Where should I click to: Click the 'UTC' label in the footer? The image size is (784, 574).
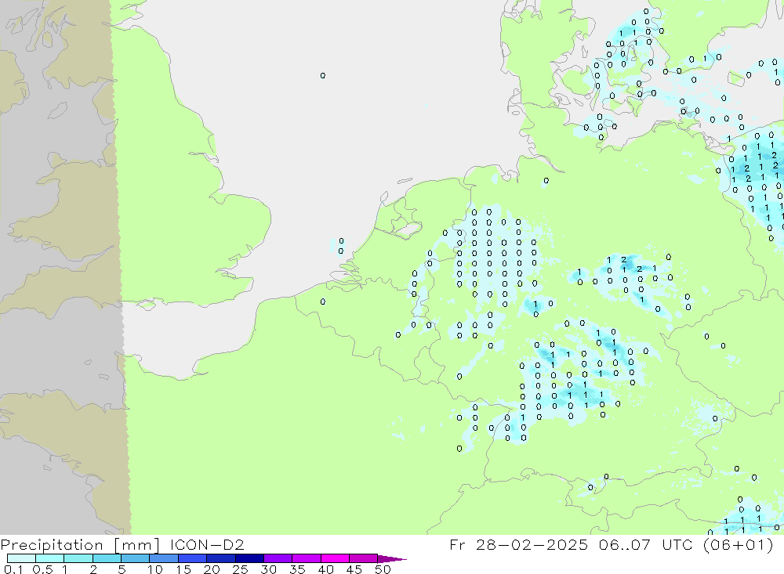pyautogui.click(x=677, y=544)
